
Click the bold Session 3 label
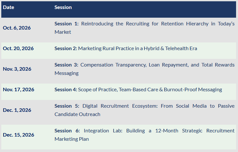(x=66, y=65)
